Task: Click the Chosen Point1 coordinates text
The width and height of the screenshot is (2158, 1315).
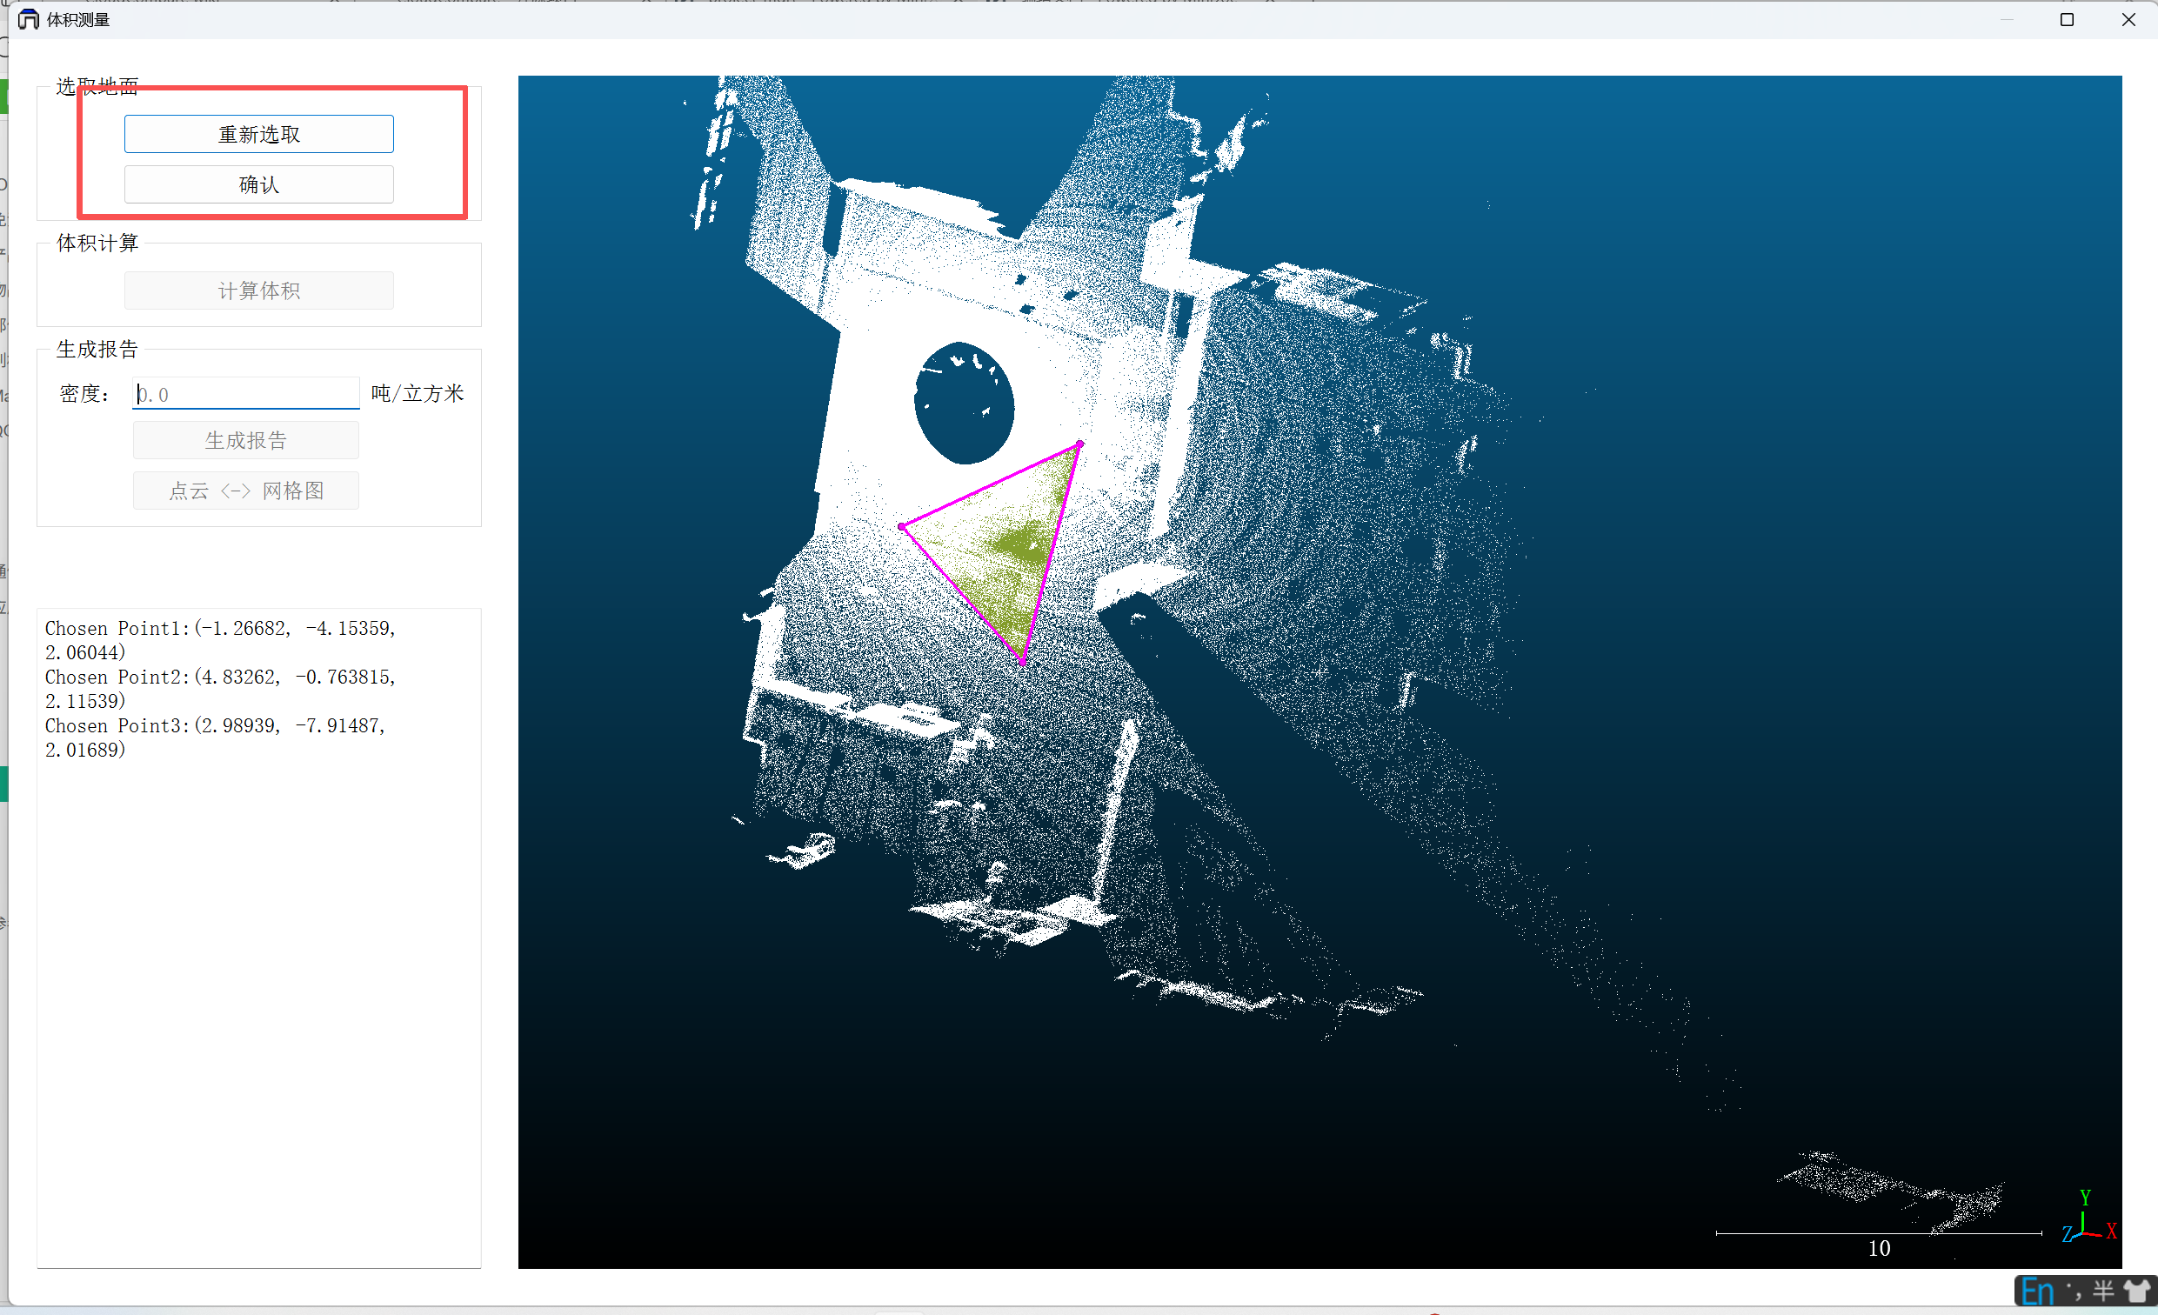Action: 220,640
